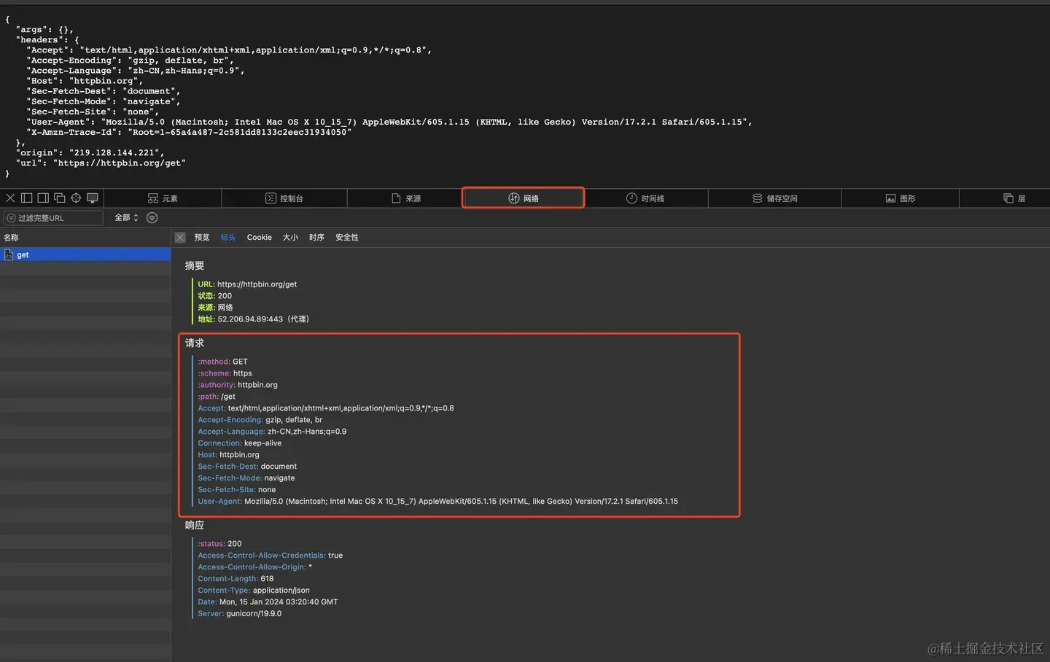The image size is (1050, 662).
Task: Detach inspector into separate window
Action: [x=60, y=198]
